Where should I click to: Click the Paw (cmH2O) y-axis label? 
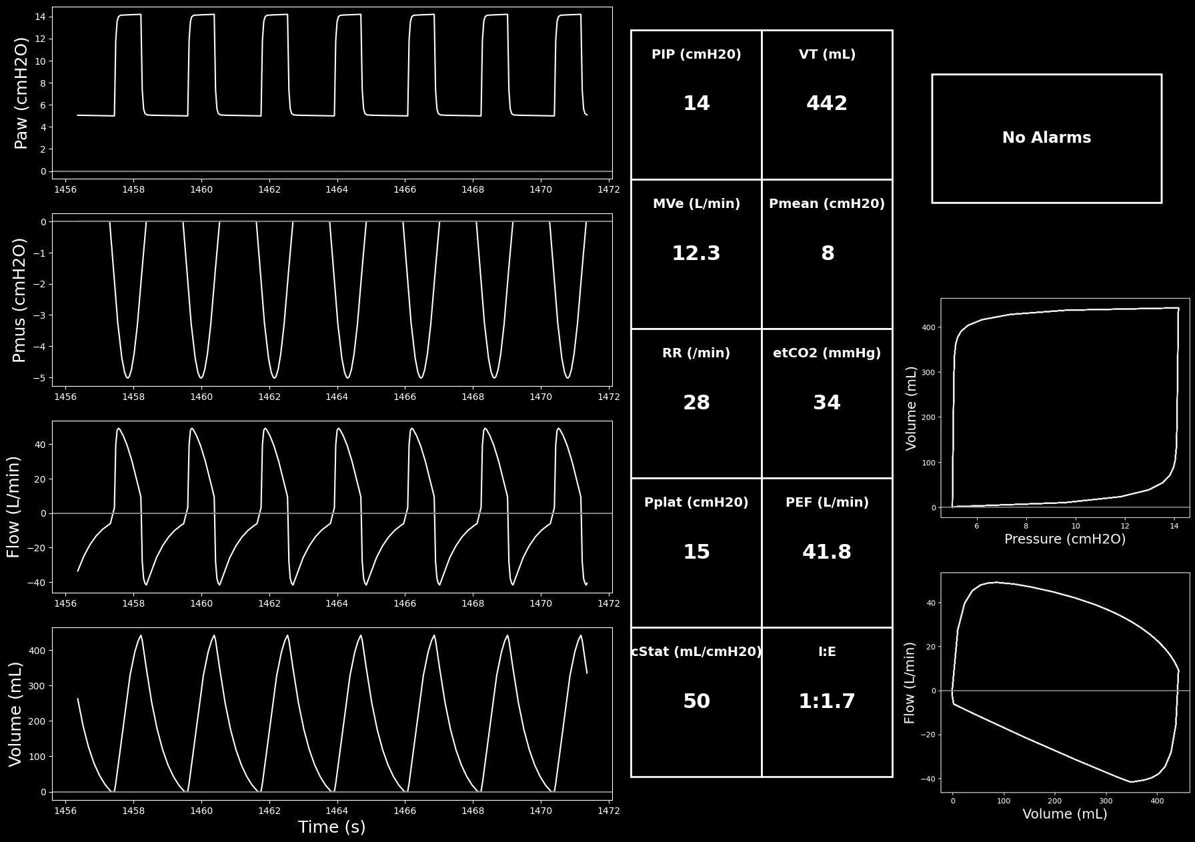21,93
